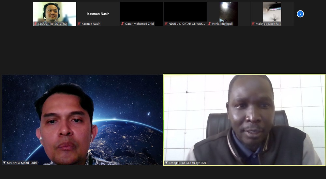Click the large Kasman Nasir center name text
Screen dimensions: 326x179
coord(98,14)
